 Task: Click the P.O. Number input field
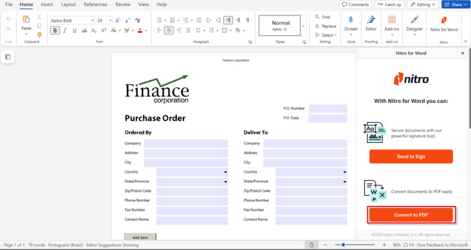click(x=328, y=108)
